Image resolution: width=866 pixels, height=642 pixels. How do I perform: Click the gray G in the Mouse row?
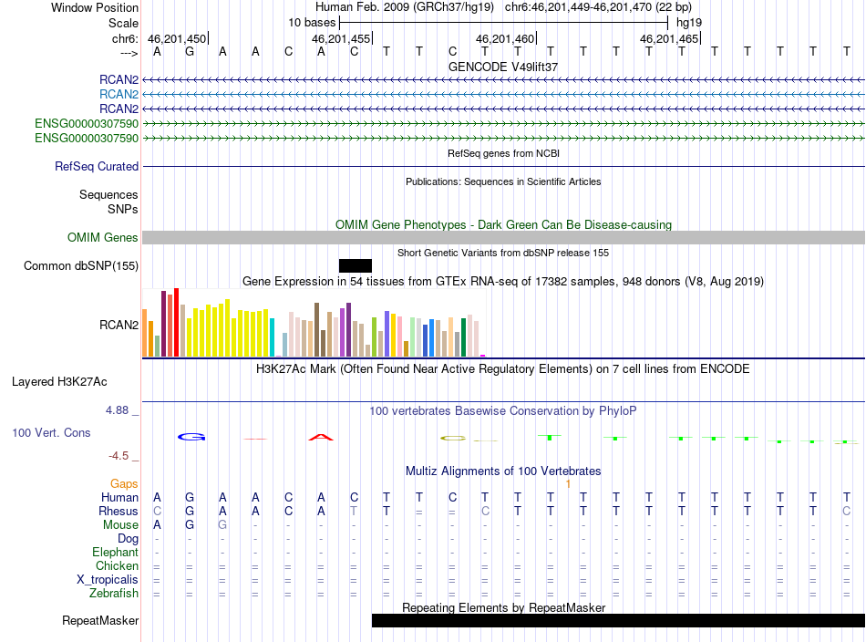[222, 525]
